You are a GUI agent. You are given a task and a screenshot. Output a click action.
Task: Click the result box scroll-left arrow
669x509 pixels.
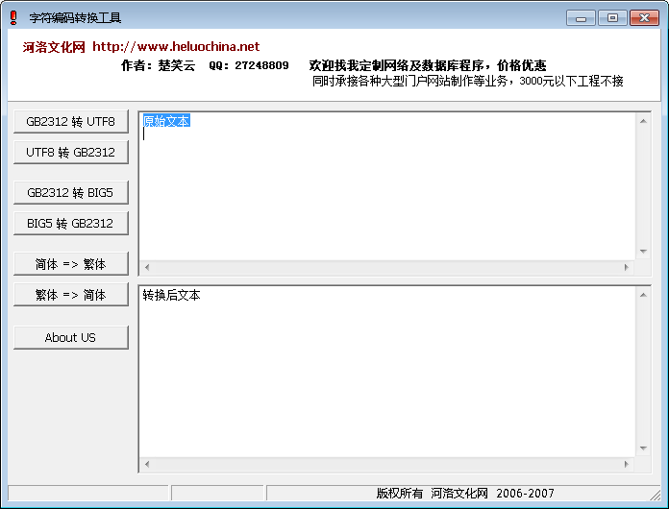pyautogui.click(x=147, y=464)
